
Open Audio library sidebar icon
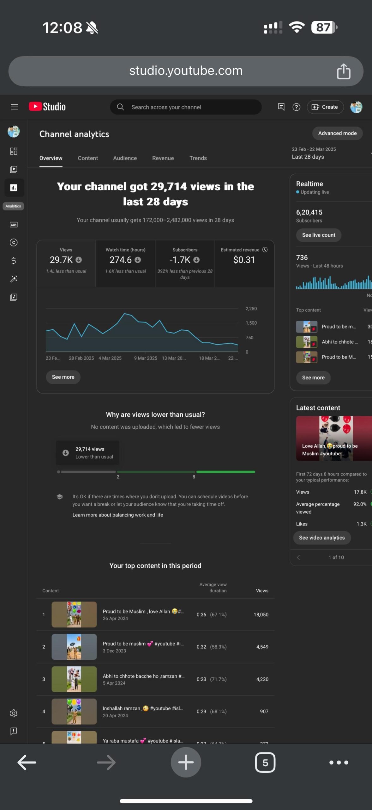(14, 297)
